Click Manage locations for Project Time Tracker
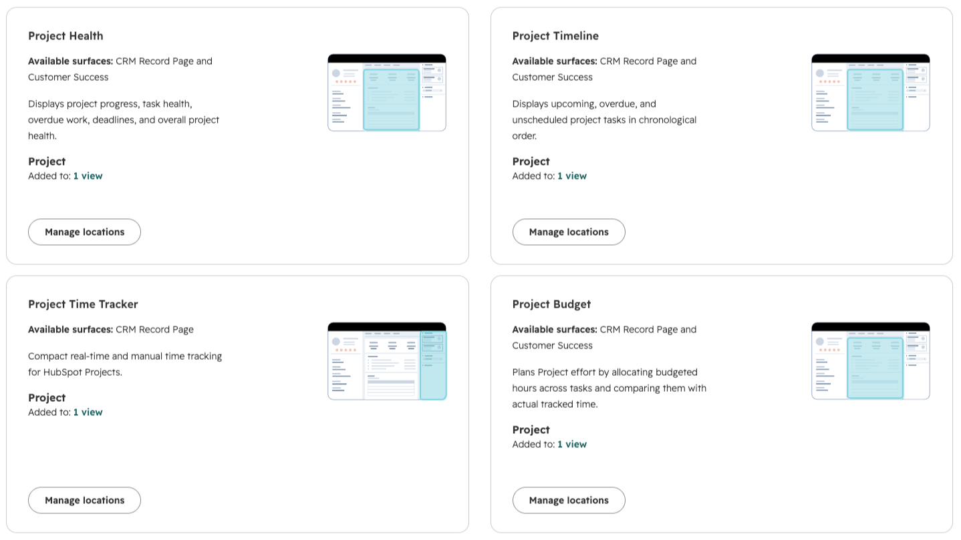Image resolution: width=961 pixels, height=540 pixels. click(x=84, y=501)
